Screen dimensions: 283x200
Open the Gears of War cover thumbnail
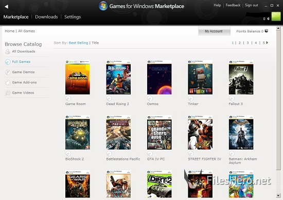[78, 184]
